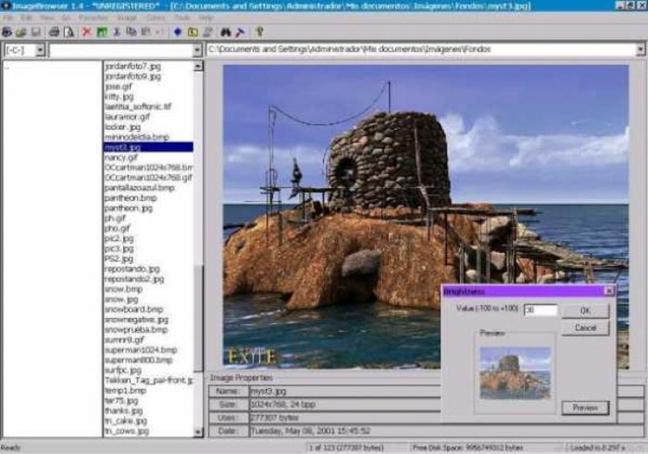This screenshot has height=454, width=648.
Task: Activate the Cut icon in the toolbar
Action: 116,31
